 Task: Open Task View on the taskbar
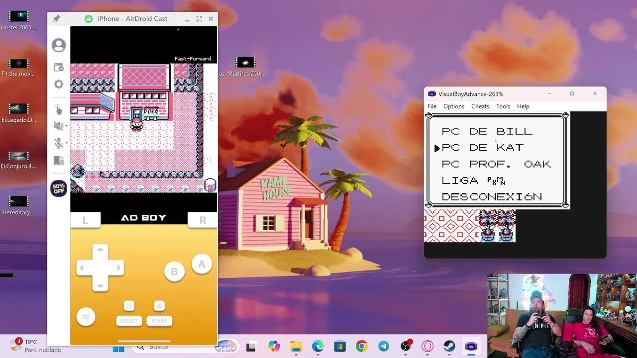[x=251, y=347]
